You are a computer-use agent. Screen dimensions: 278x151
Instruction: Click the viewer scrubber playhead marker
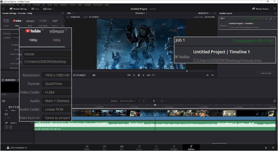click(187, 71)
